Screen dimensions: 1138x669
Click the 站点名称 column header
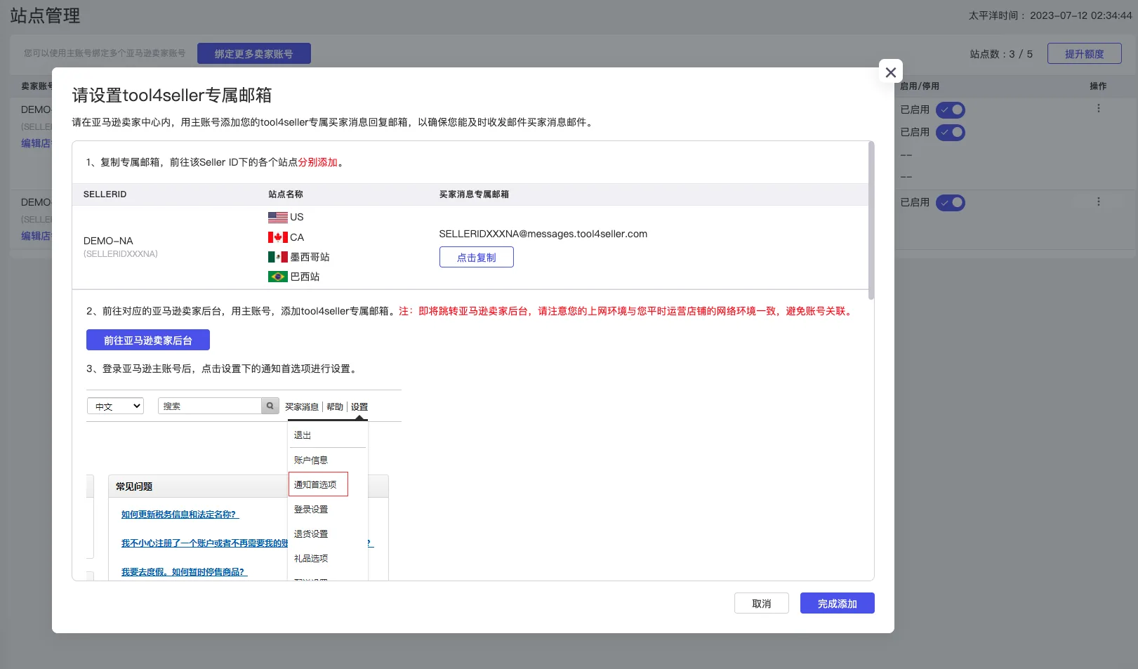[286, 194]
